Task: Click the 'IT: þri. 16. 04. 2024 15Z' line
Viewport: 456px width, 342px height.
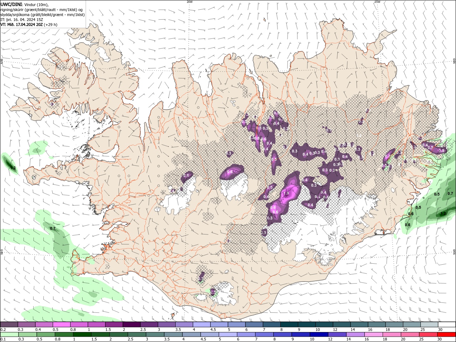Action: 22,20
